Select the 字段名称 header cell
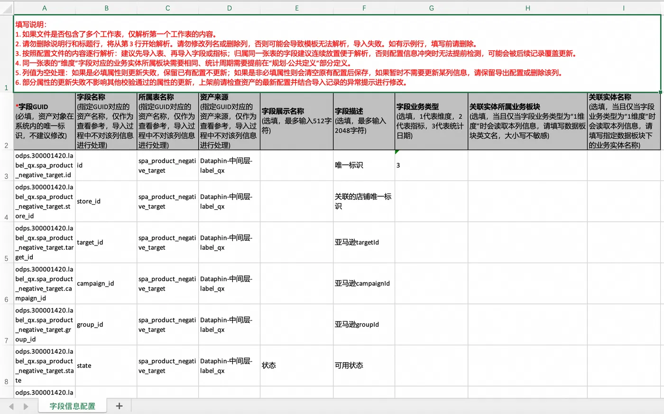Viewport: 664px width, 414px height. pyautogui.click(x=106, y=122)
